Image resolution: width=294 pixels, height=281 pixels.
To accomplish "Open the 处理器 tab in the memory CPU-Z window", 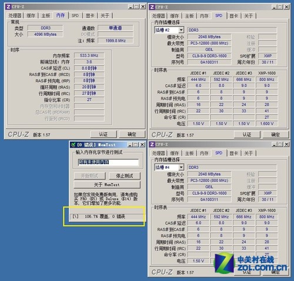I will point(15,15).
